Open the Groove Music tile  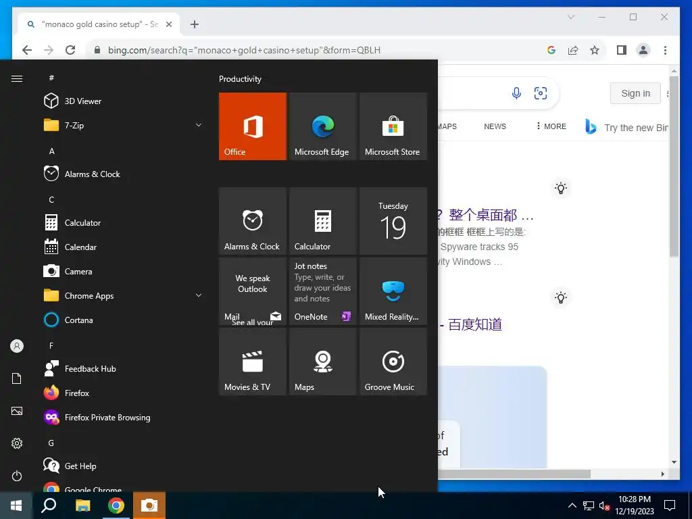point(393,362)
